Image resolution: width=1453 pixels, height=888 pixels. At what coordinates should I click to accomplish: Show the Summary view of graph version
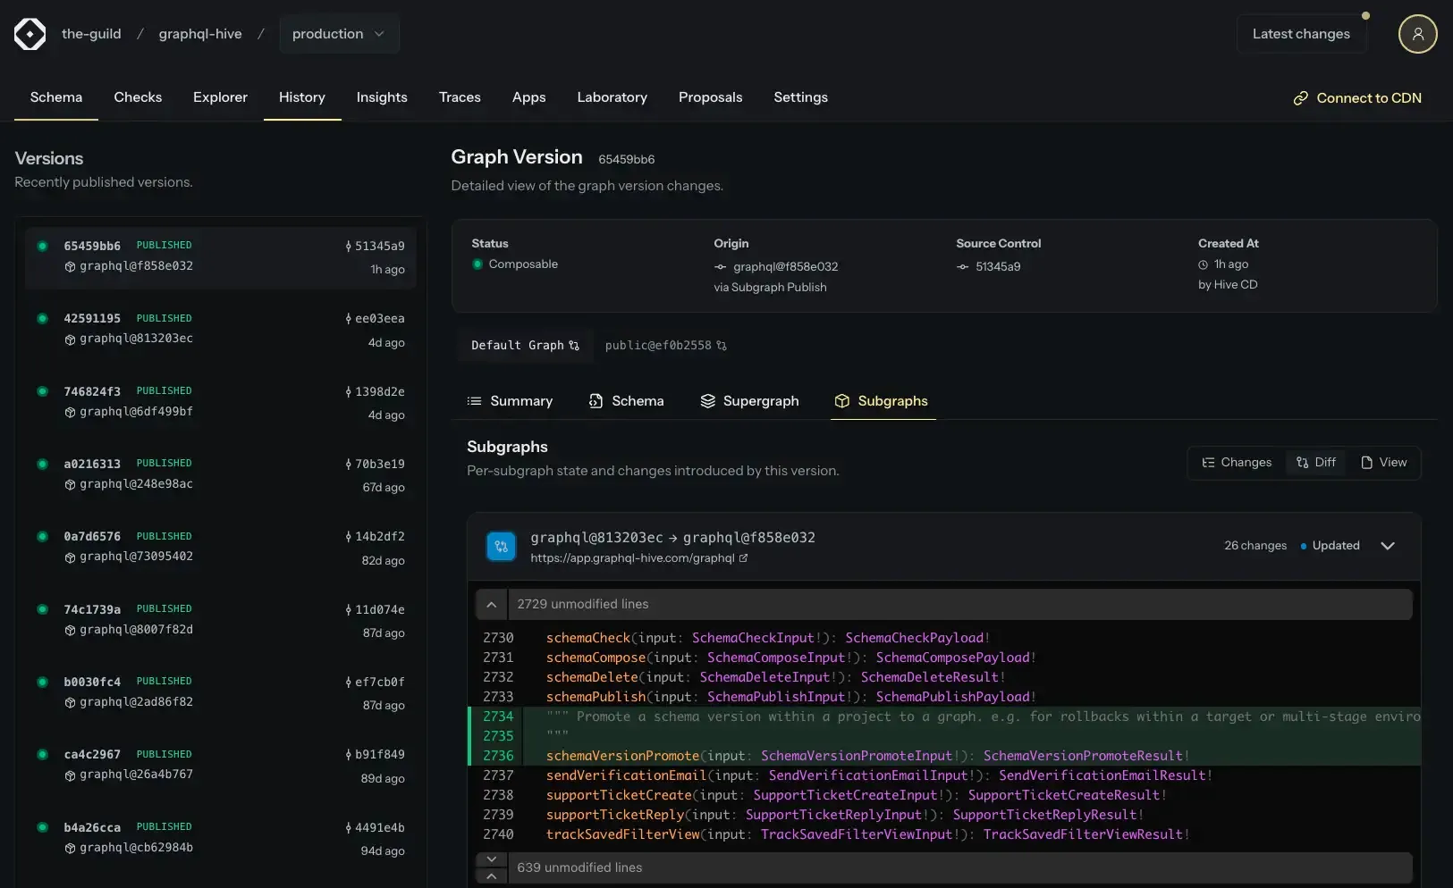click(511, 401)
